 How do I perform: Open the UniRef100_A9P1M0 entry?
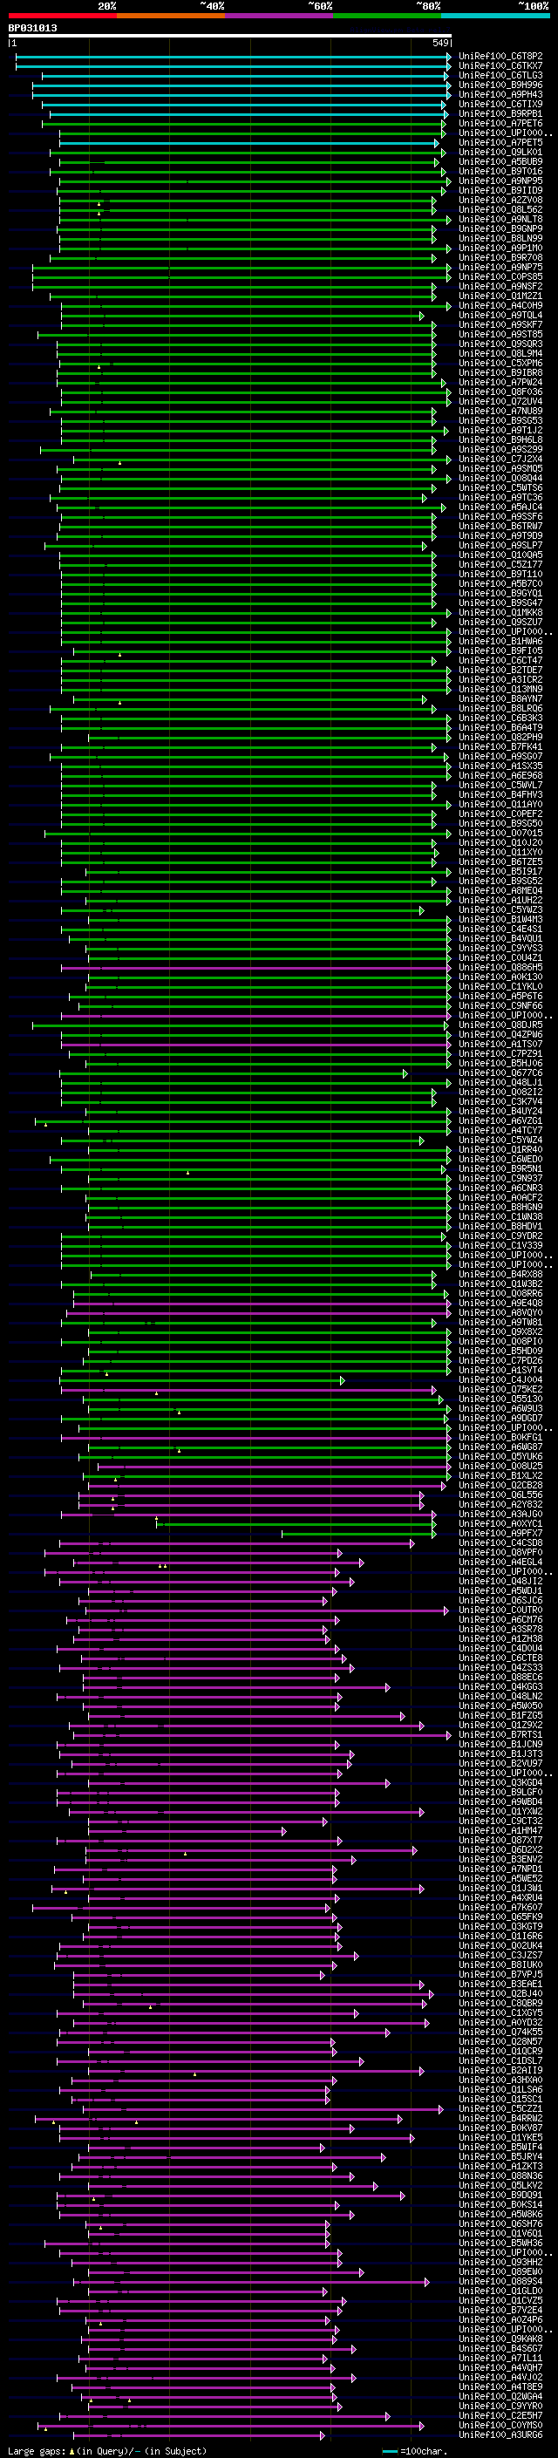(500, 249)
